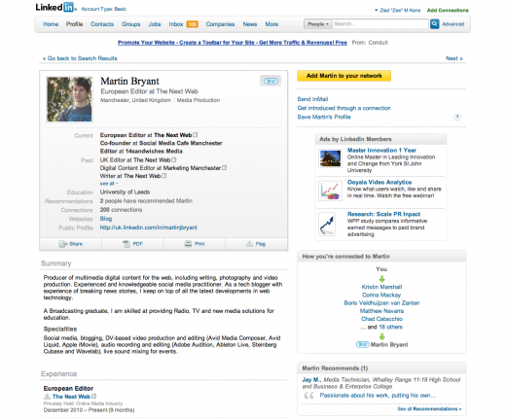
Task: Go to the Companies tab
Action: point(220,24)
